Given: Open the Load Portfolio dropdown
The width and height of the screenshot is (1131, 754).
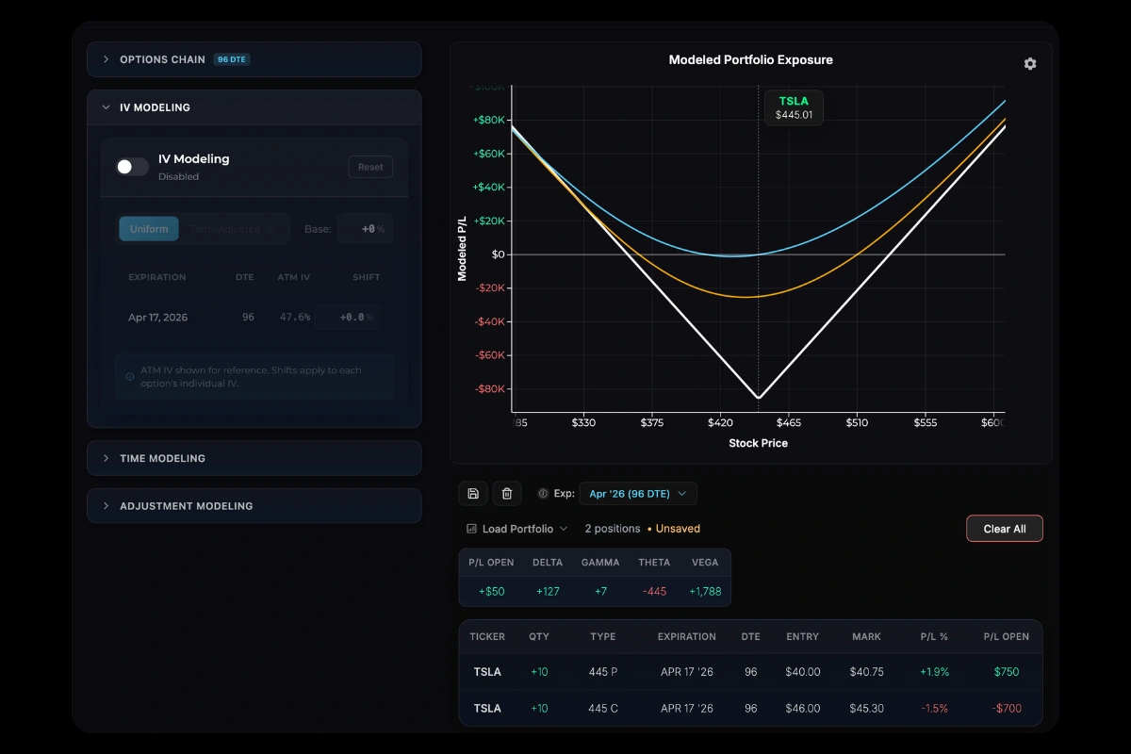Looking at the screenshot, I should (516, 529).
